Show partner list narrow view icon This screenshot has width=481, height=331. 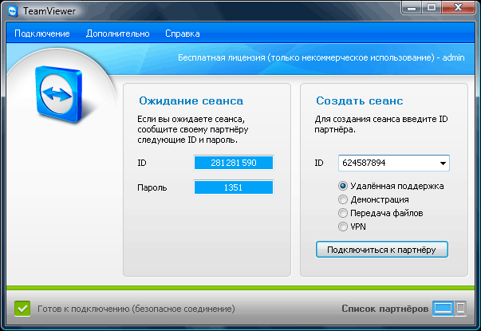click(460, 309)
